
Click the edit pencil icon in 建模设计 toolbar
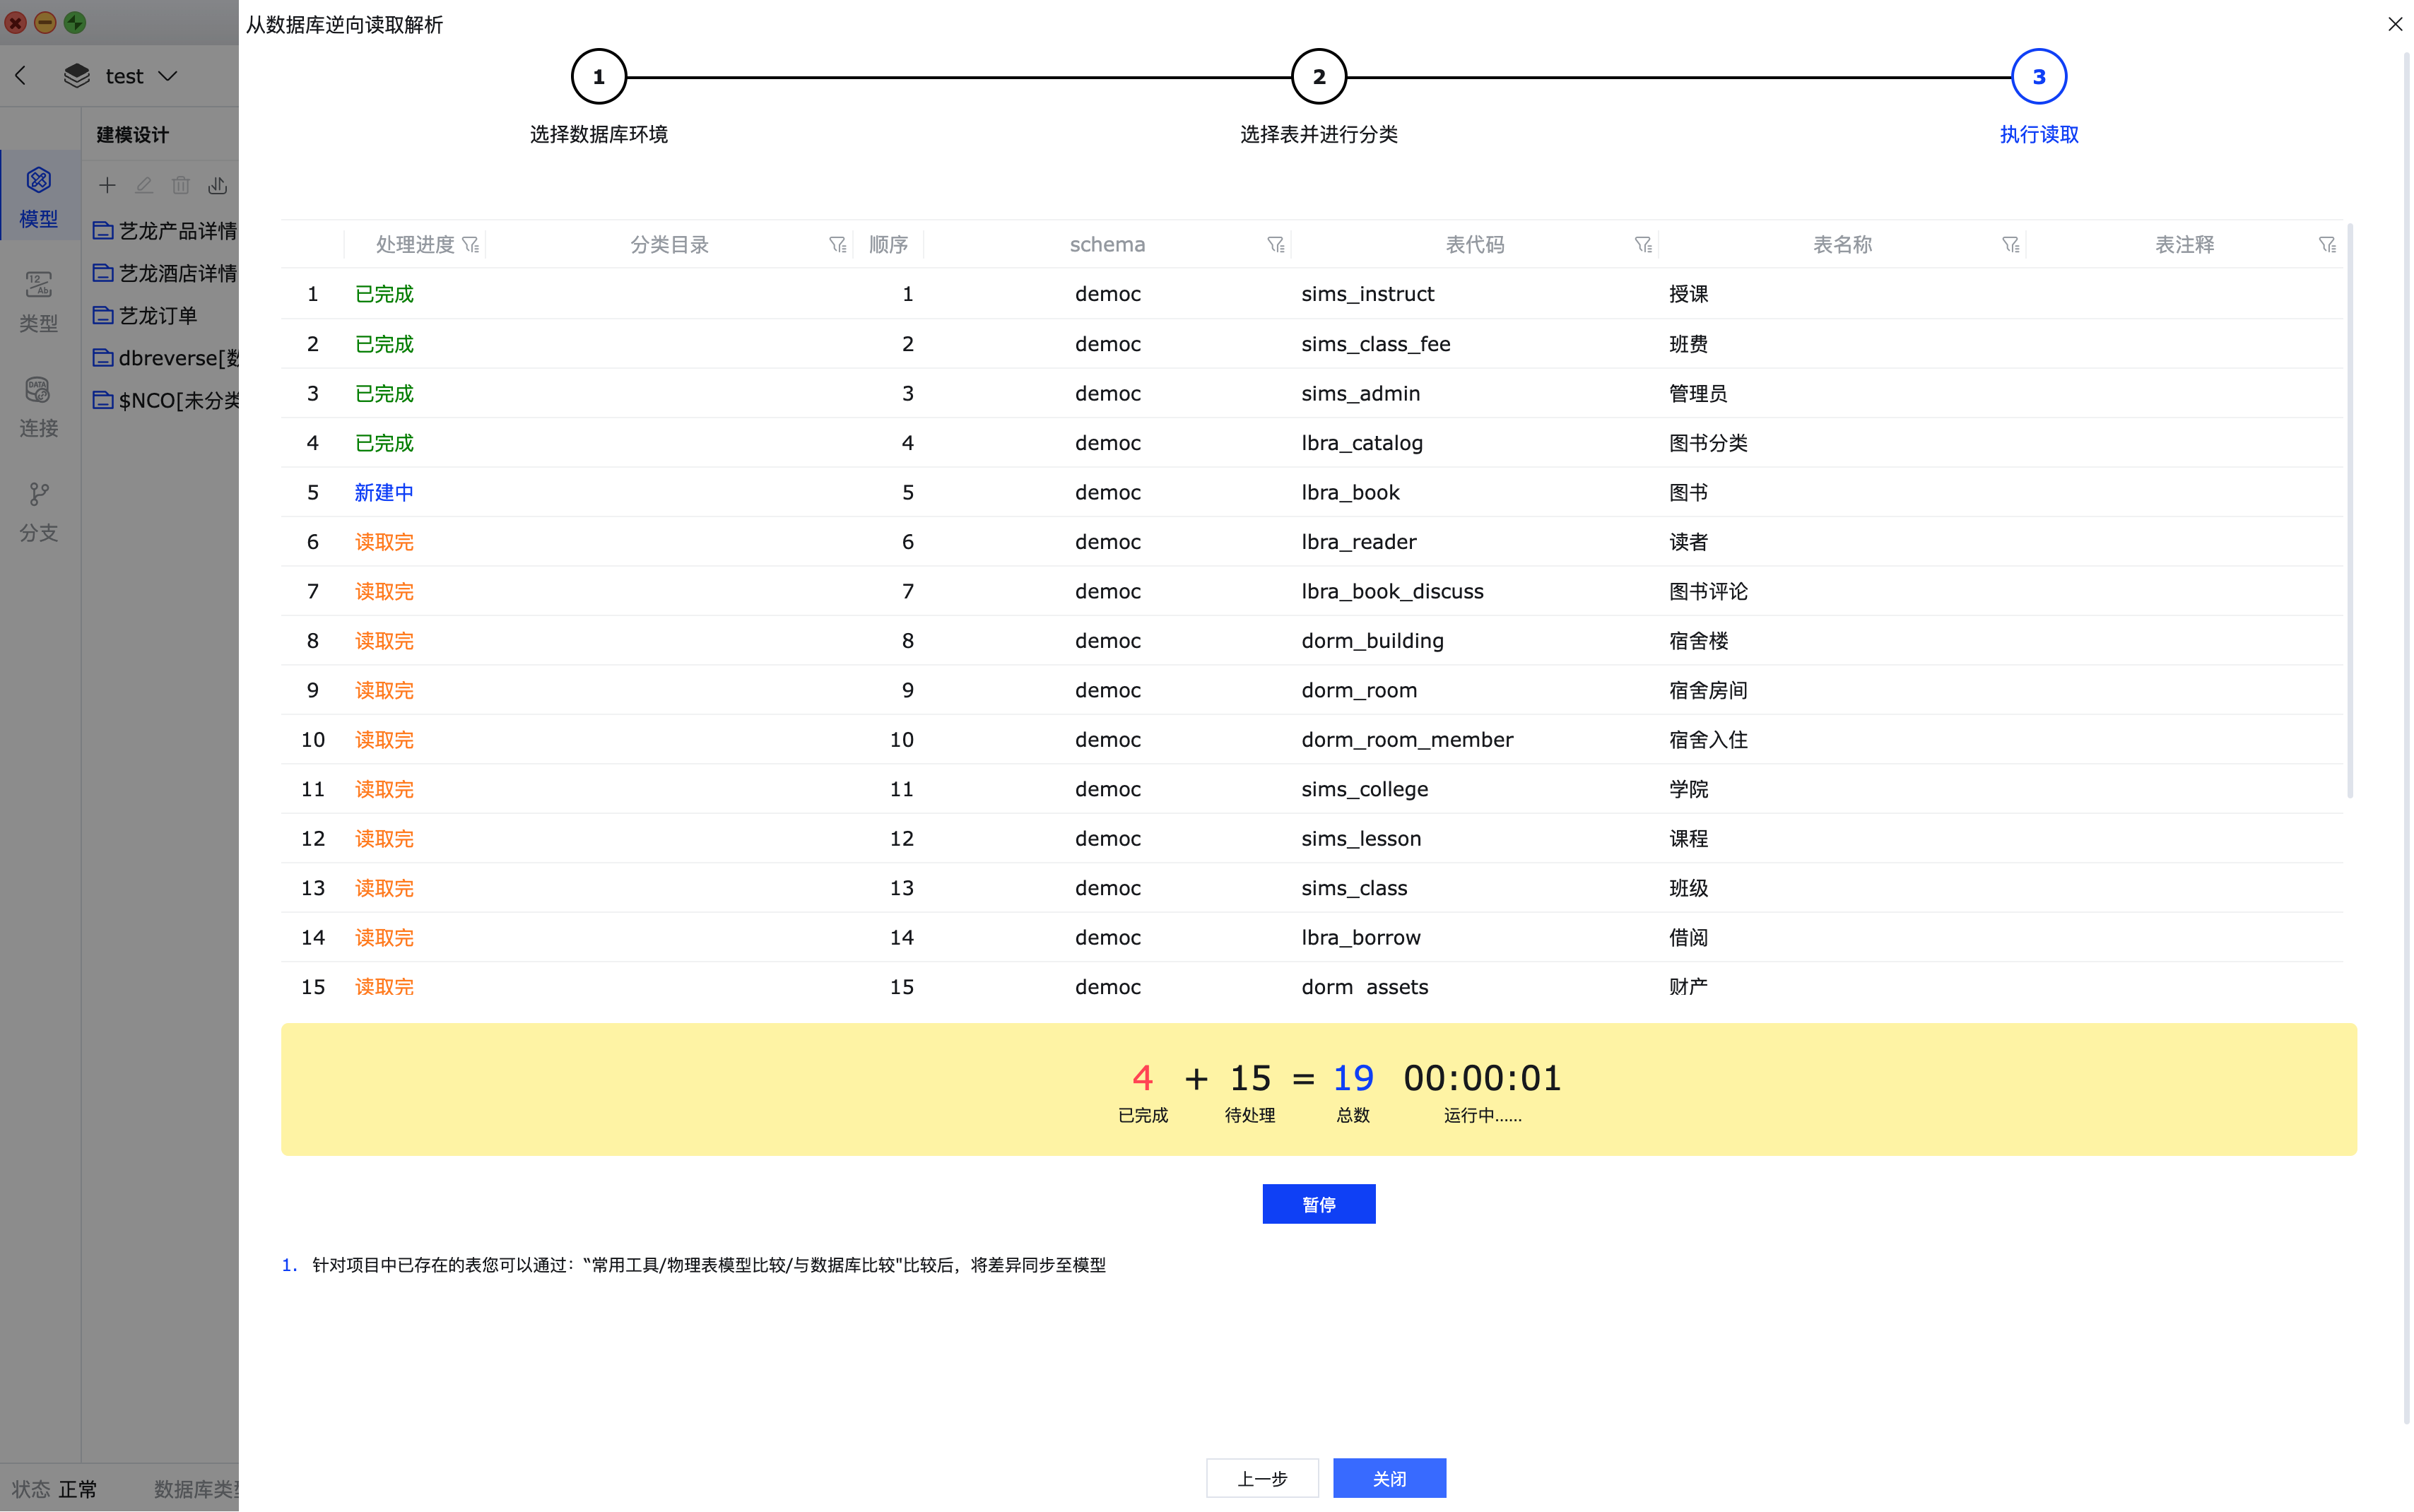(x=144, y=185)
